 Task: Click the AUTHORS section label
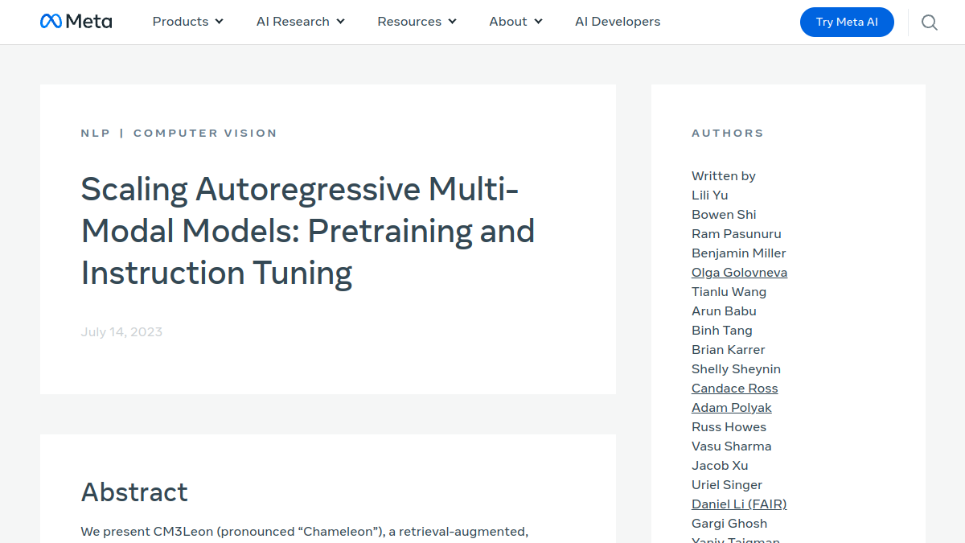click(x=728, y=133)
